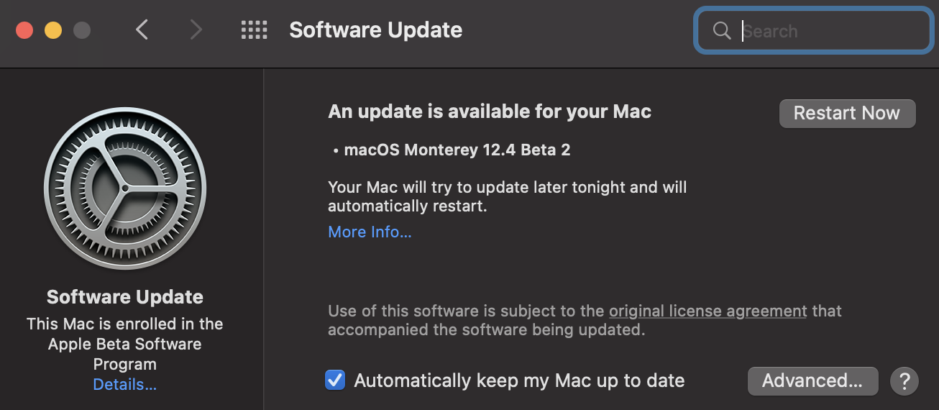The width and height of the screenshot is (939, 410).
Task: Click Details... under Apple Beta Software Program
Action: (125, 385)
